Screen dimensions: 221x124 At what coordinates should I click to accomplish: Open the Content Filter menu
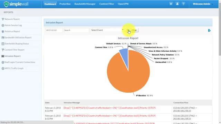[107, 4]
